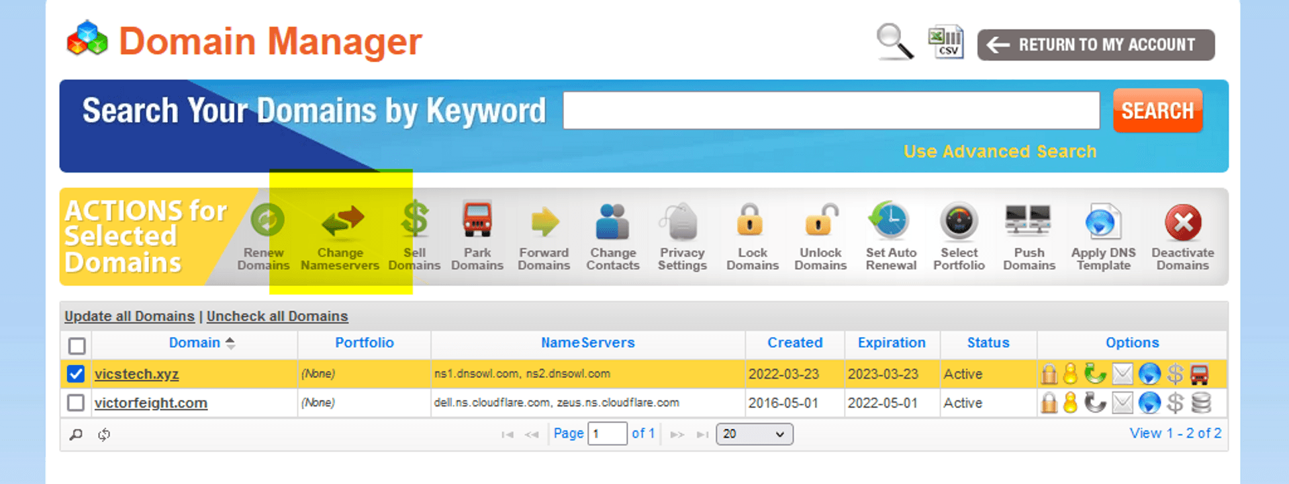This screenshot has height=484, width=1289.
Task: Click the magnifying glass search icon at top
Action: coord(895,42)
